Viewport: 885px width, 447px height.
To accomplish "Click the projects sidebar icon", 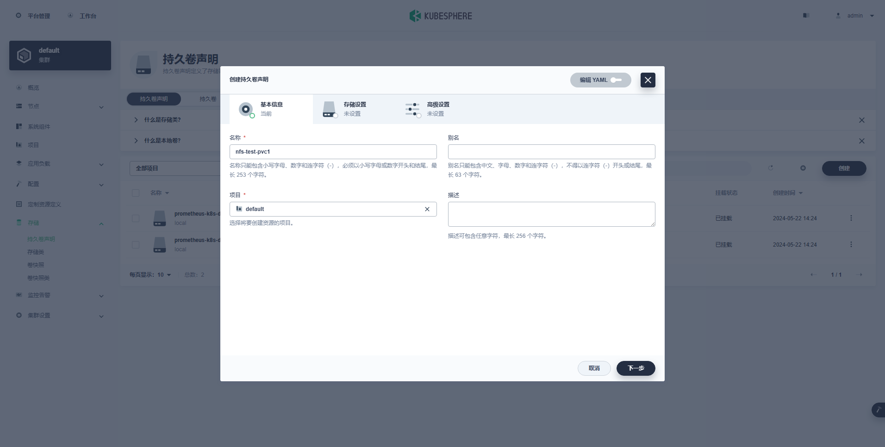I will [x=19, y=145].
